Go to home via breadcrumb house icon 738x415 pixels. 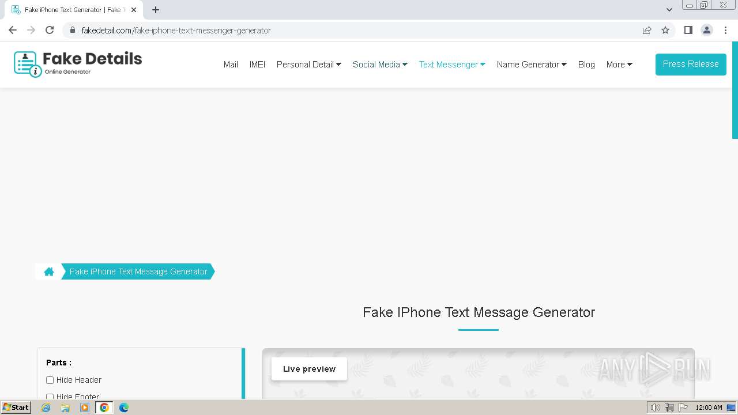point(49,271)
